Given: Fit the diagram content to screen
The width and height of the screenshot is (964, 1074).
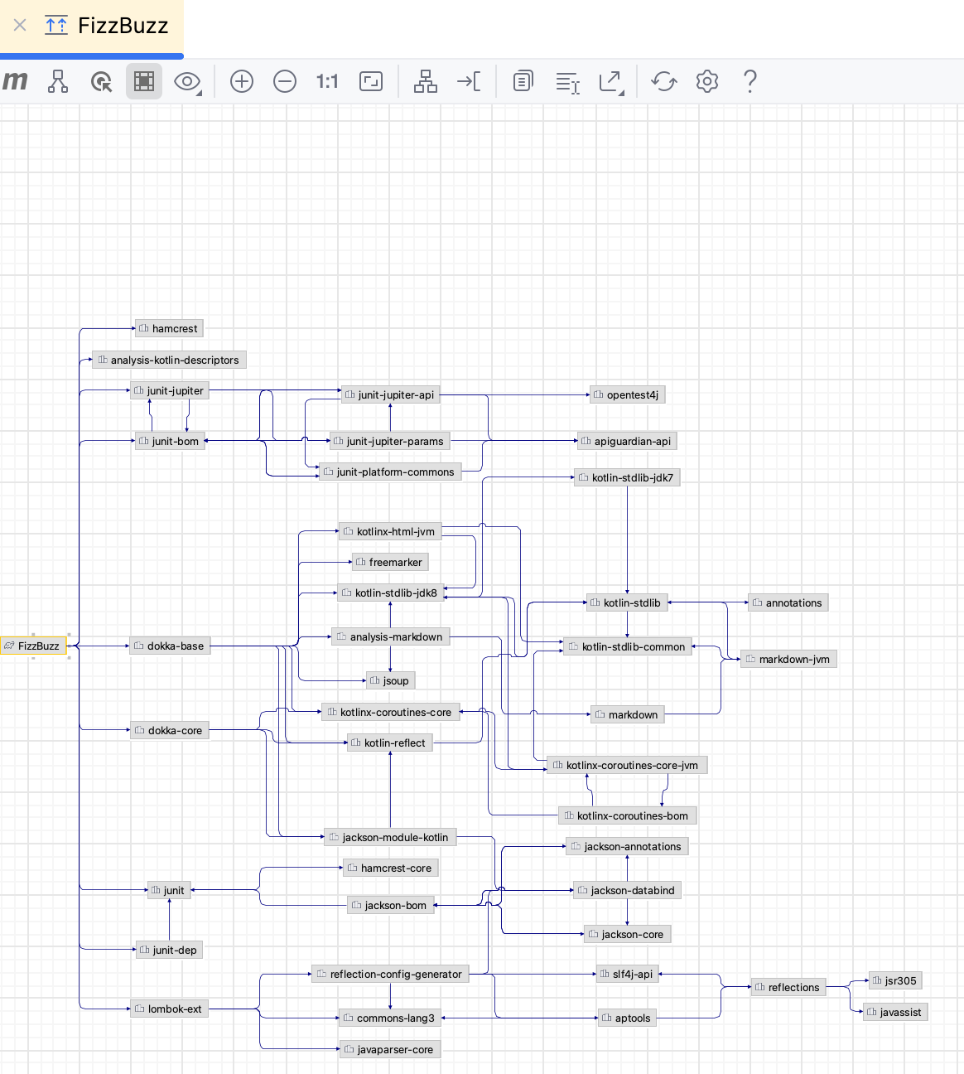Looking at the screenshot, I should [370, 81].
